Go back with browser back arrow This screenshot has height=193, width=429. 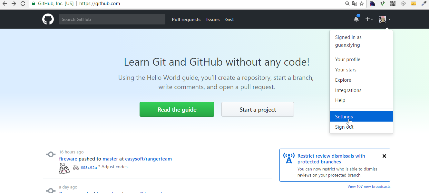[5, 4]
